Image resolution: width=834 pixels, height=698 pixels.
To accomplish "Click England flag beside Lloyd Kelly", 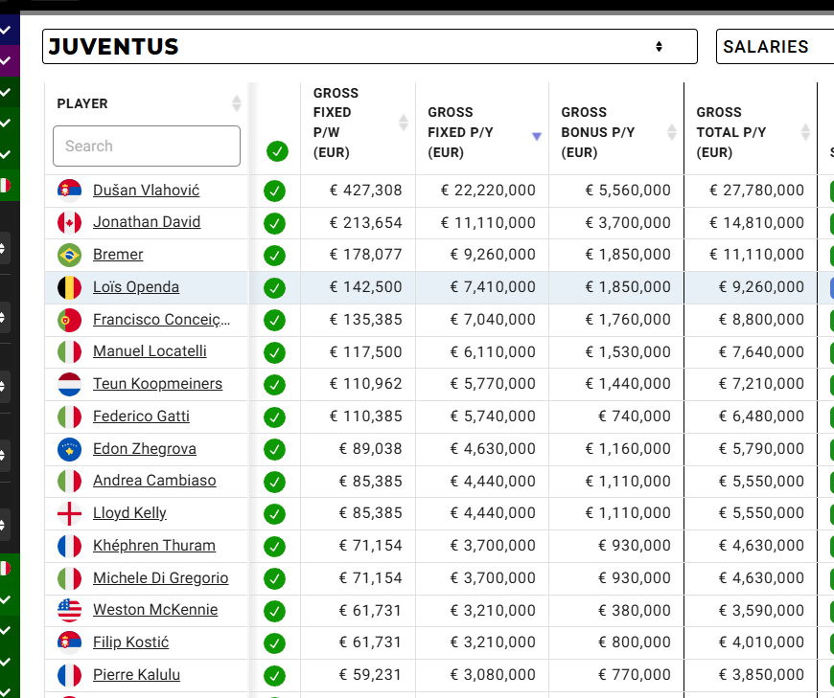I will click(x=70, y=513).
